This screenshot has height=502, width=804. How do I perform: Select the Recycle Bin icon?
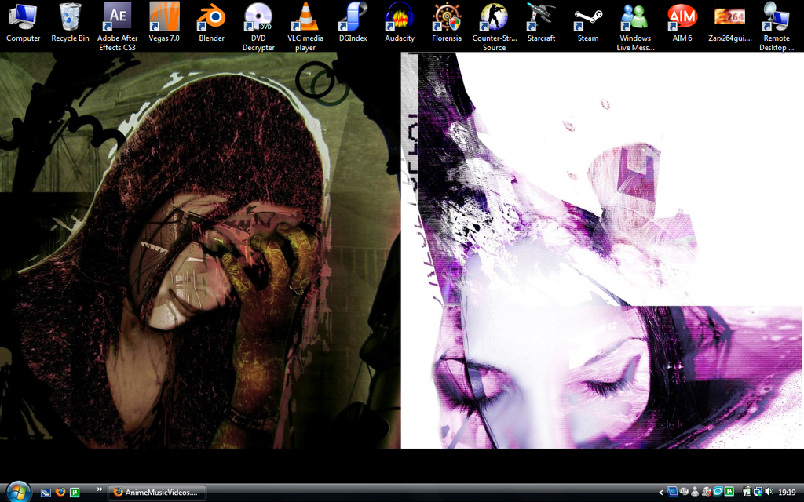pos(70,23)
